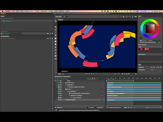Image resolution: width=163 pixels, height=122 pixels.
Task: Switch to the Time Editor tab
Action: tap(91, 107)
